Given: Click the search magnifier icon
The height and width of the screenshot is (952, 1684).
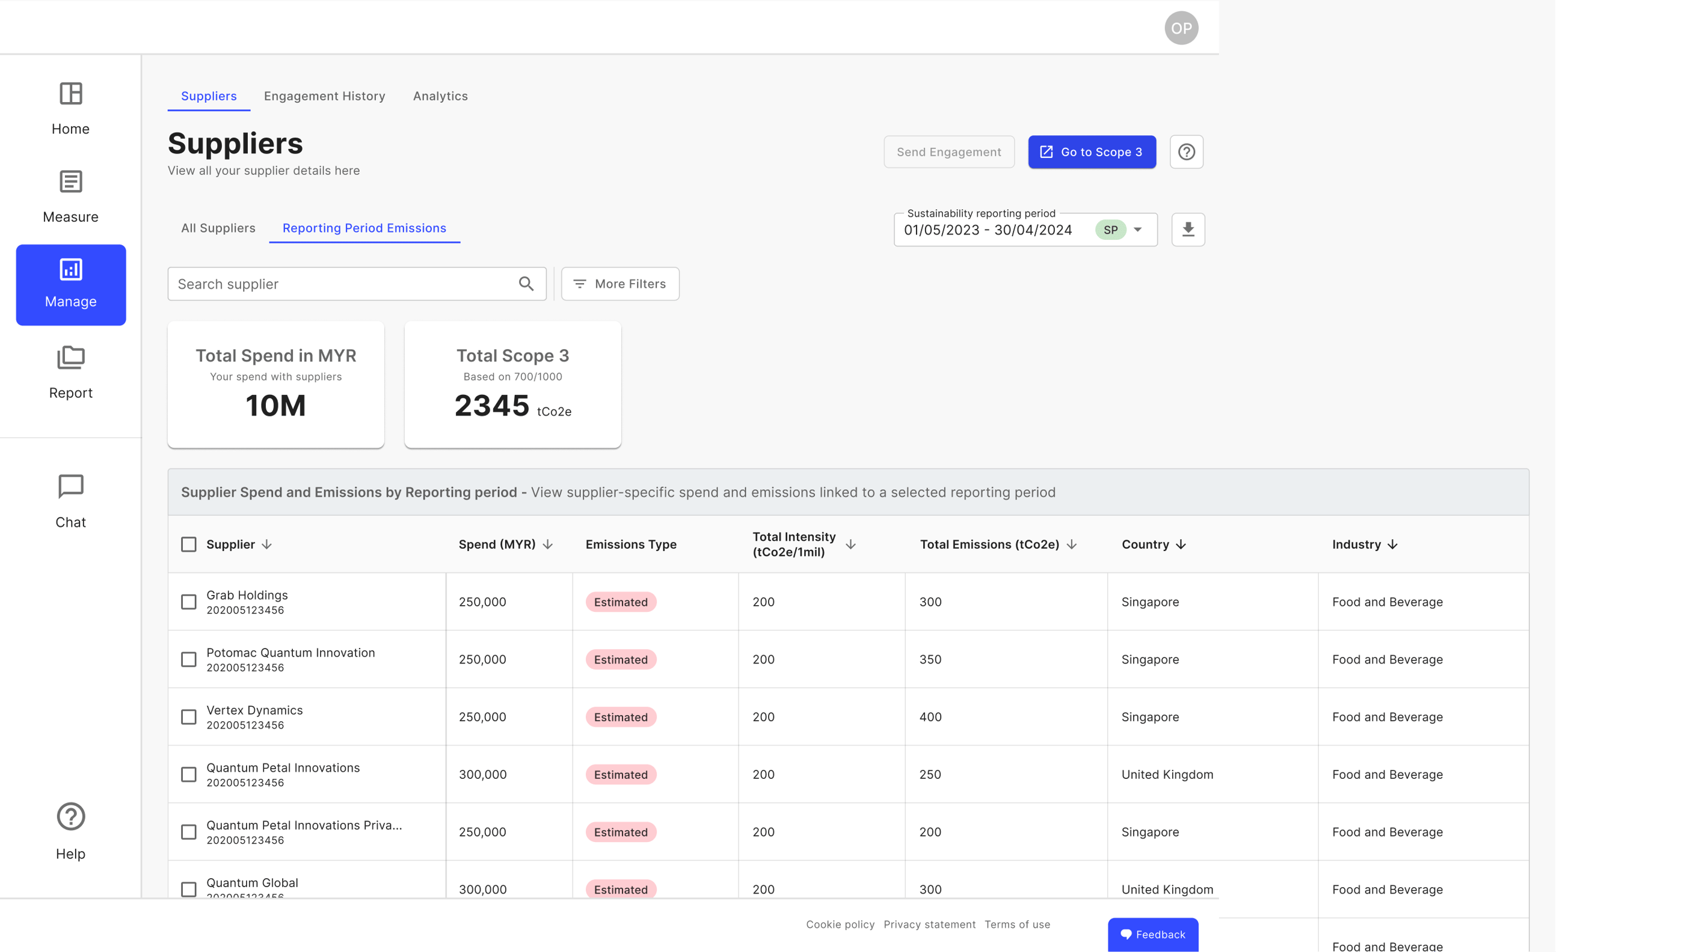Looking at the screenshot, I should pos(526,284).
